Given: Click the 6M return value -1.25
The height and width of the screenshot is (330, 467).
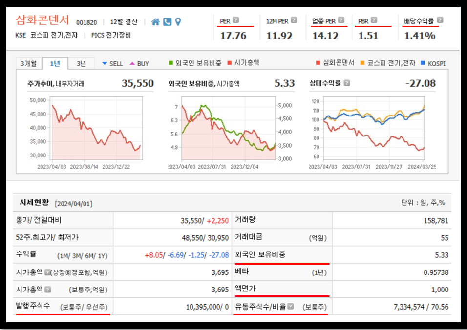Looking at the screenshot, I should click(196, 255).
